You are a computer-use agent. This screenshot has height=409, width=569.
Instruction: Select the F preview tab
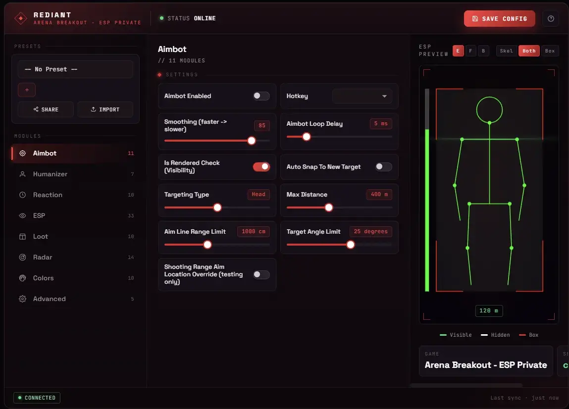(470, 51)
